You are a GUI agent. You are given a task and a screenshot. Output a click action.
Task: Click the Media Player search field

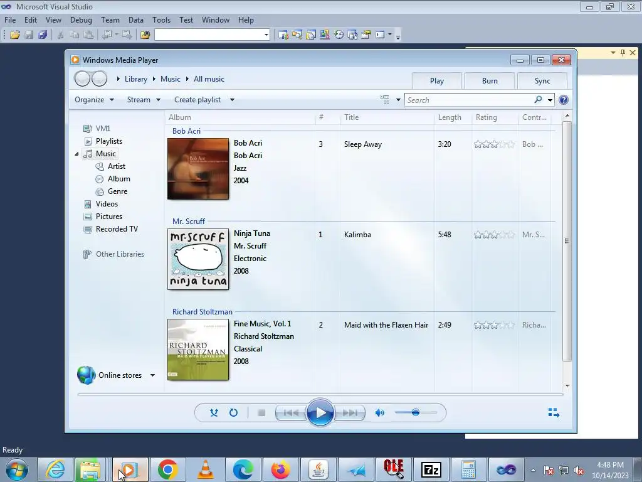click(x=469, y=100)
